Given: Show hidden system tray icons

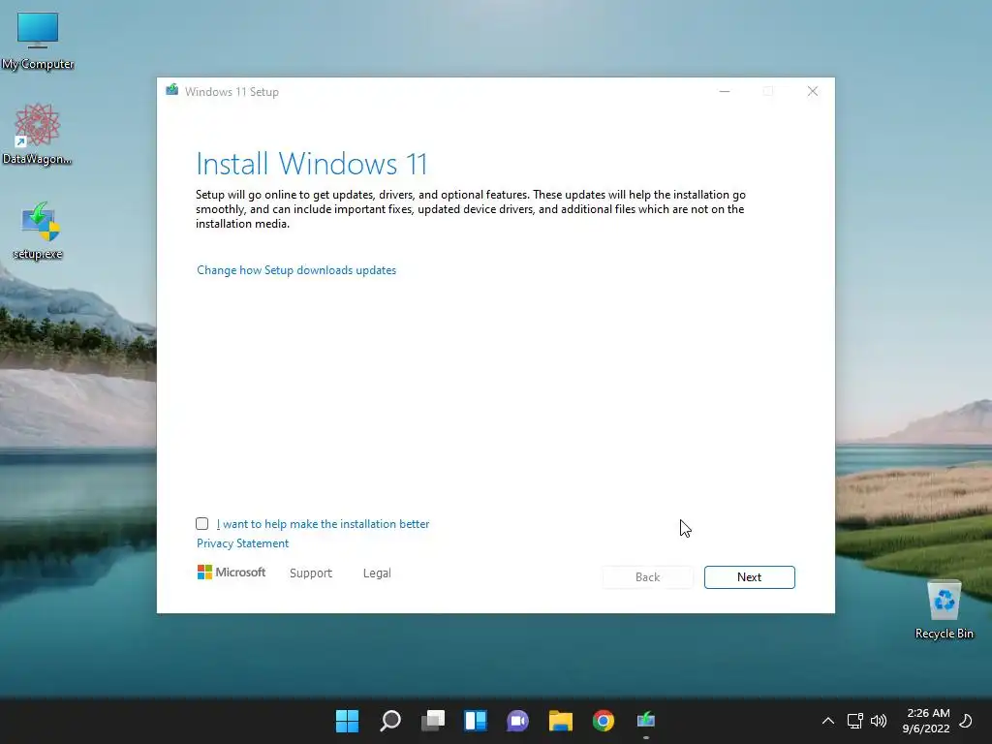Looking at the screenshot, I should 827,721.
